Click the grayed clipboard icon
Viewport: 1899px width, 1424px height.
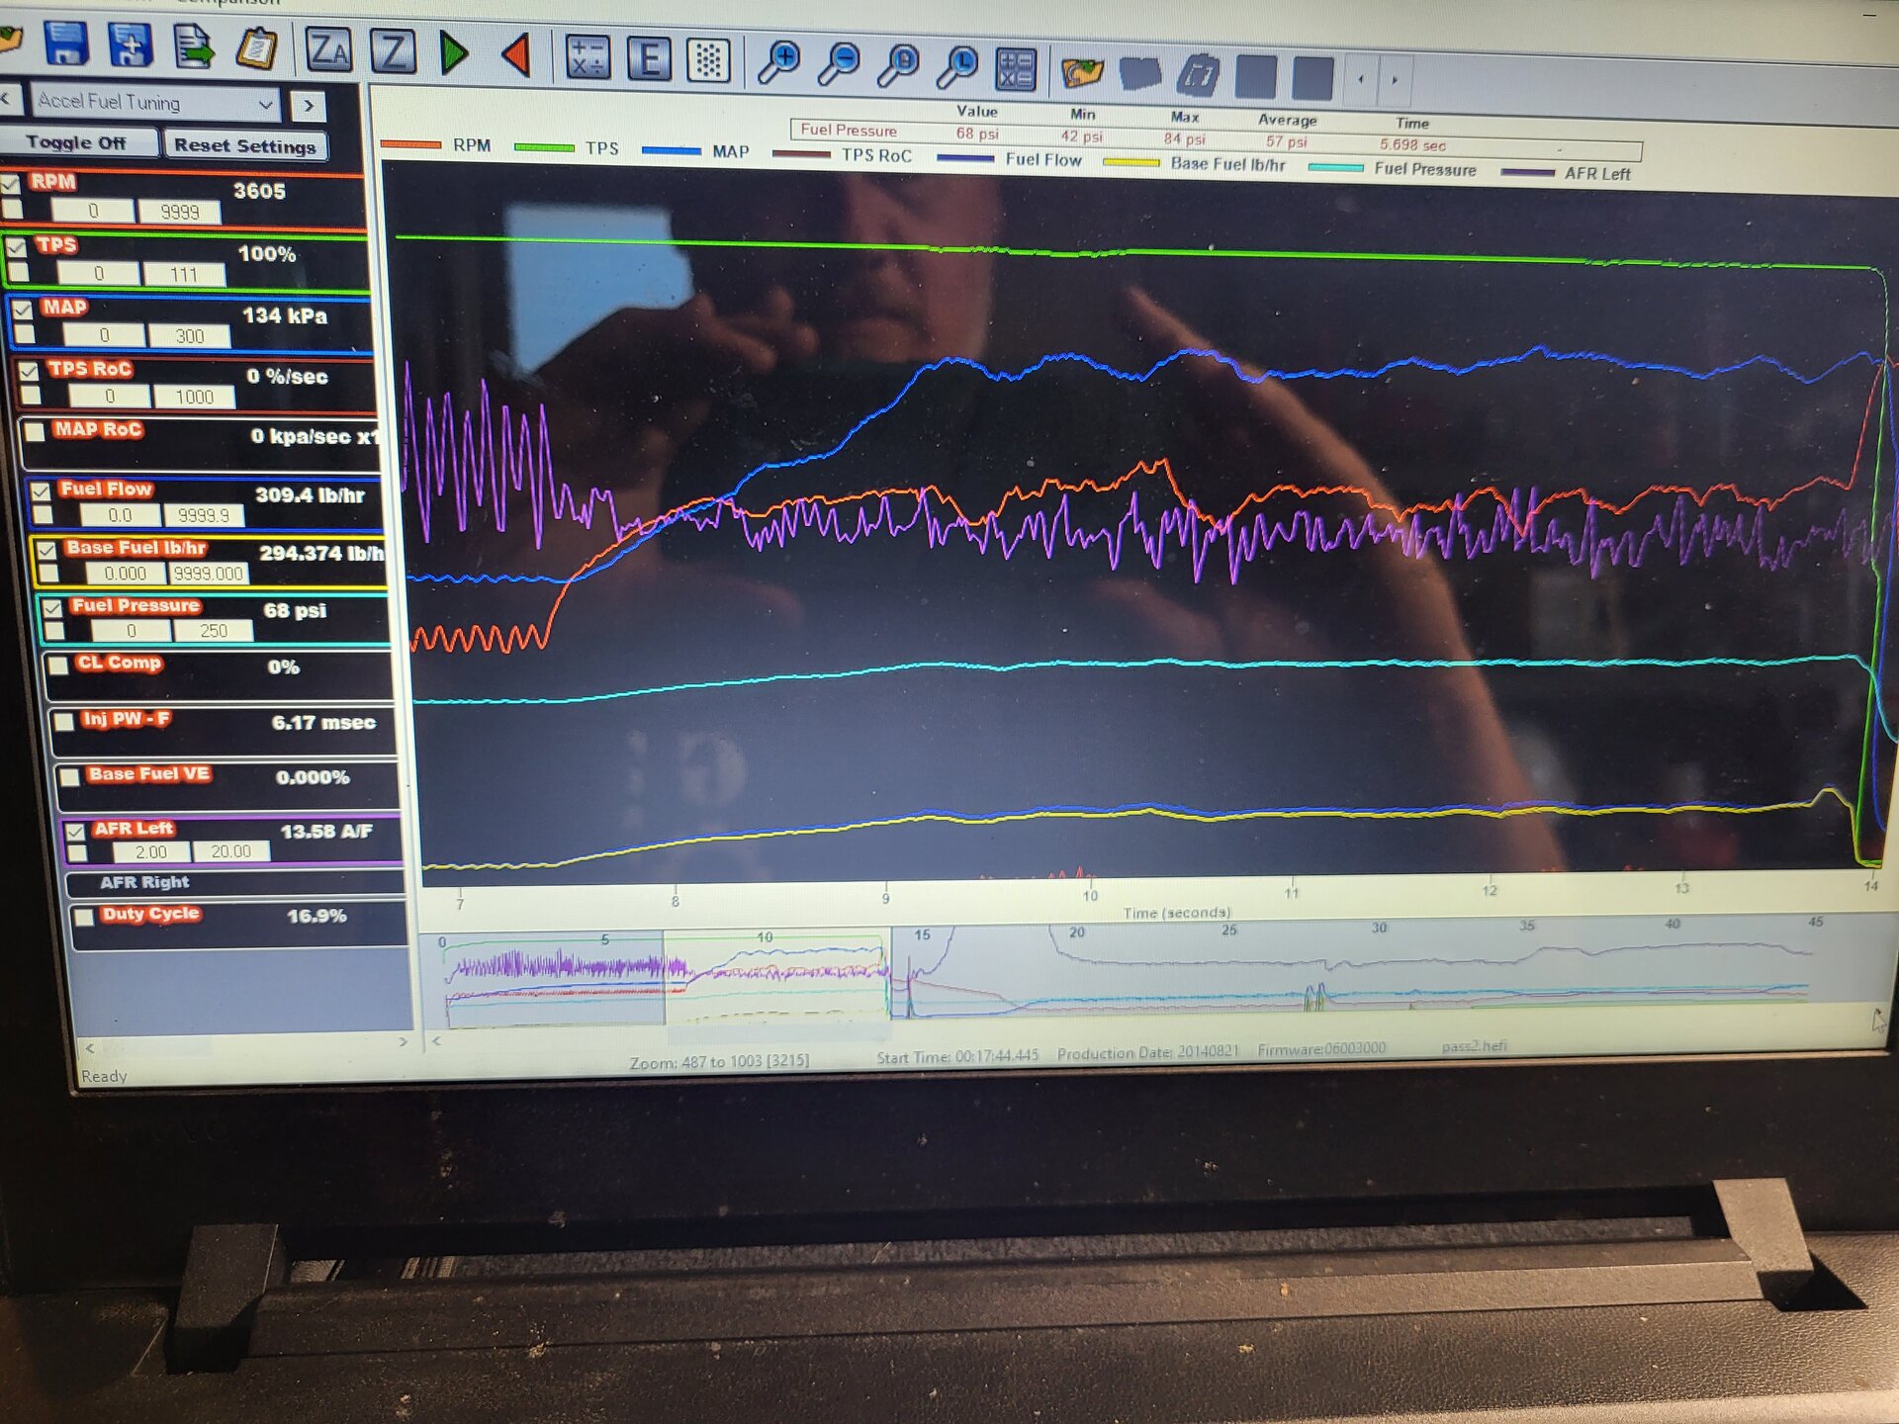(1198, 75)
